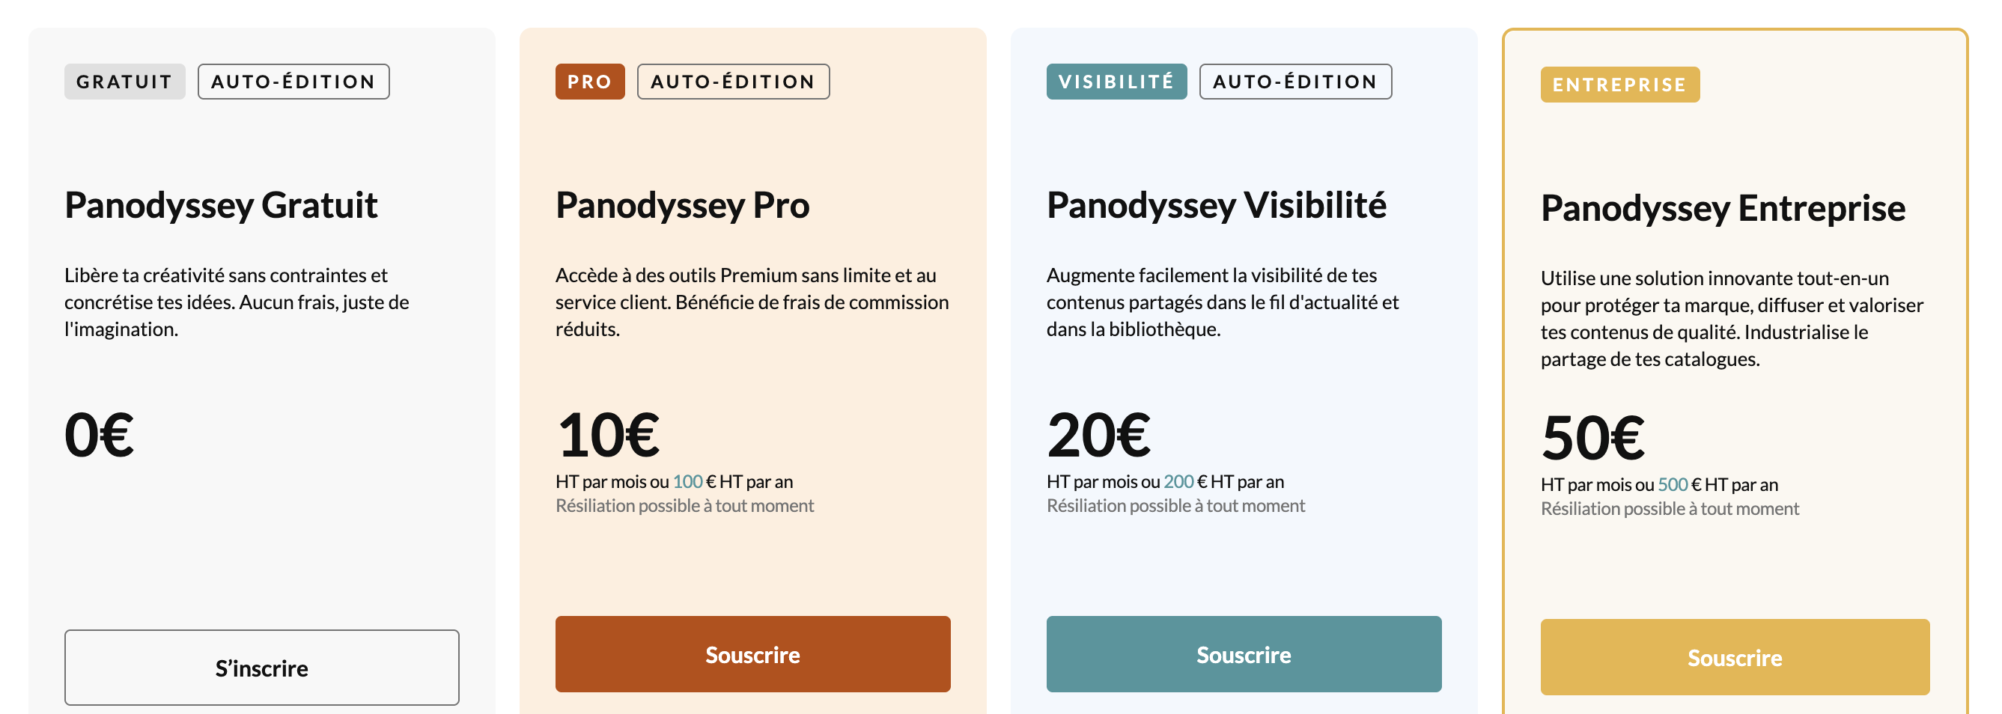Select the AUTO-ÉDITION tag on the Visibilité card
2002x714 pixels.
click(1294, 82)
